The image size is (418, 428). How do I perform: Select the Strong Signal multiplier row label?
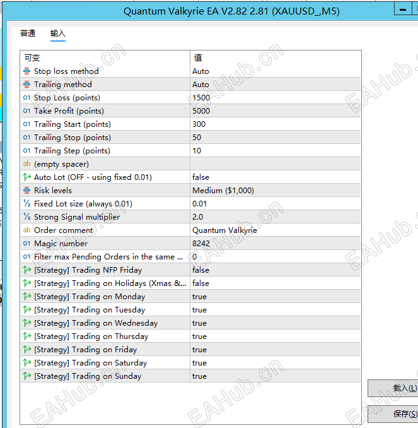(x=77, y=217)
